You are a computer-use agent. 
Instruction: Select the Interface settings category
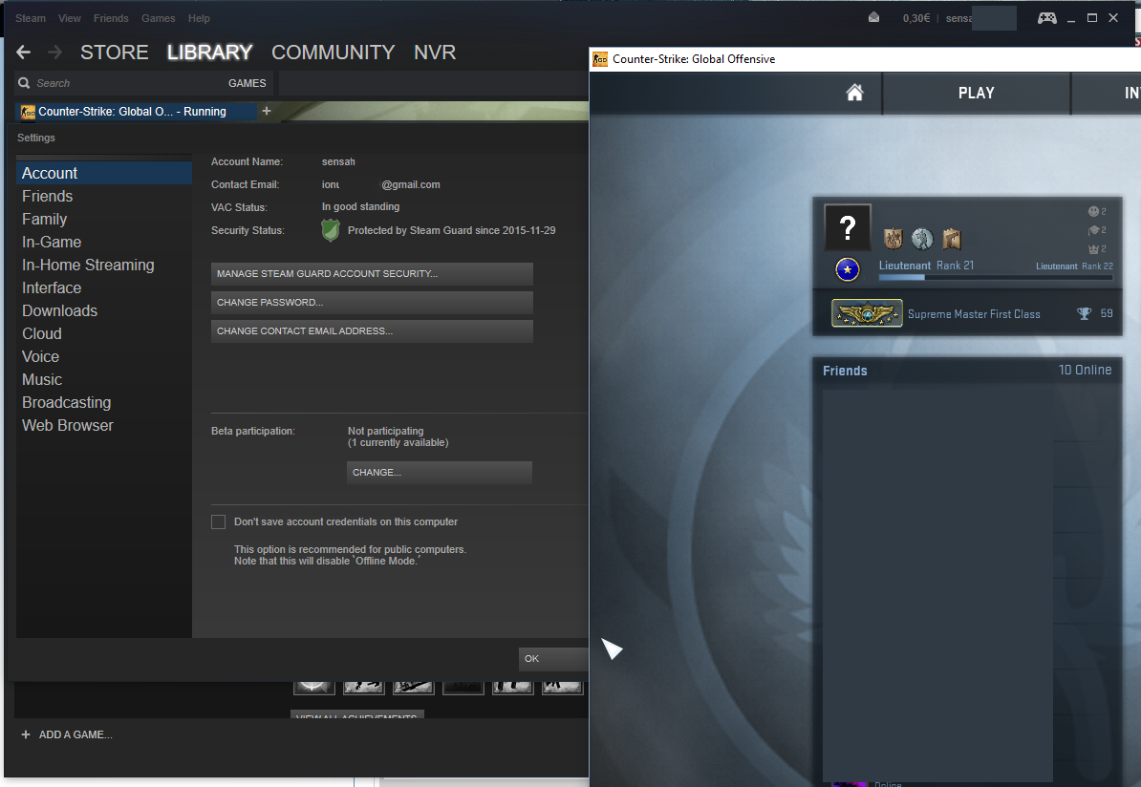tap(104, 288)
